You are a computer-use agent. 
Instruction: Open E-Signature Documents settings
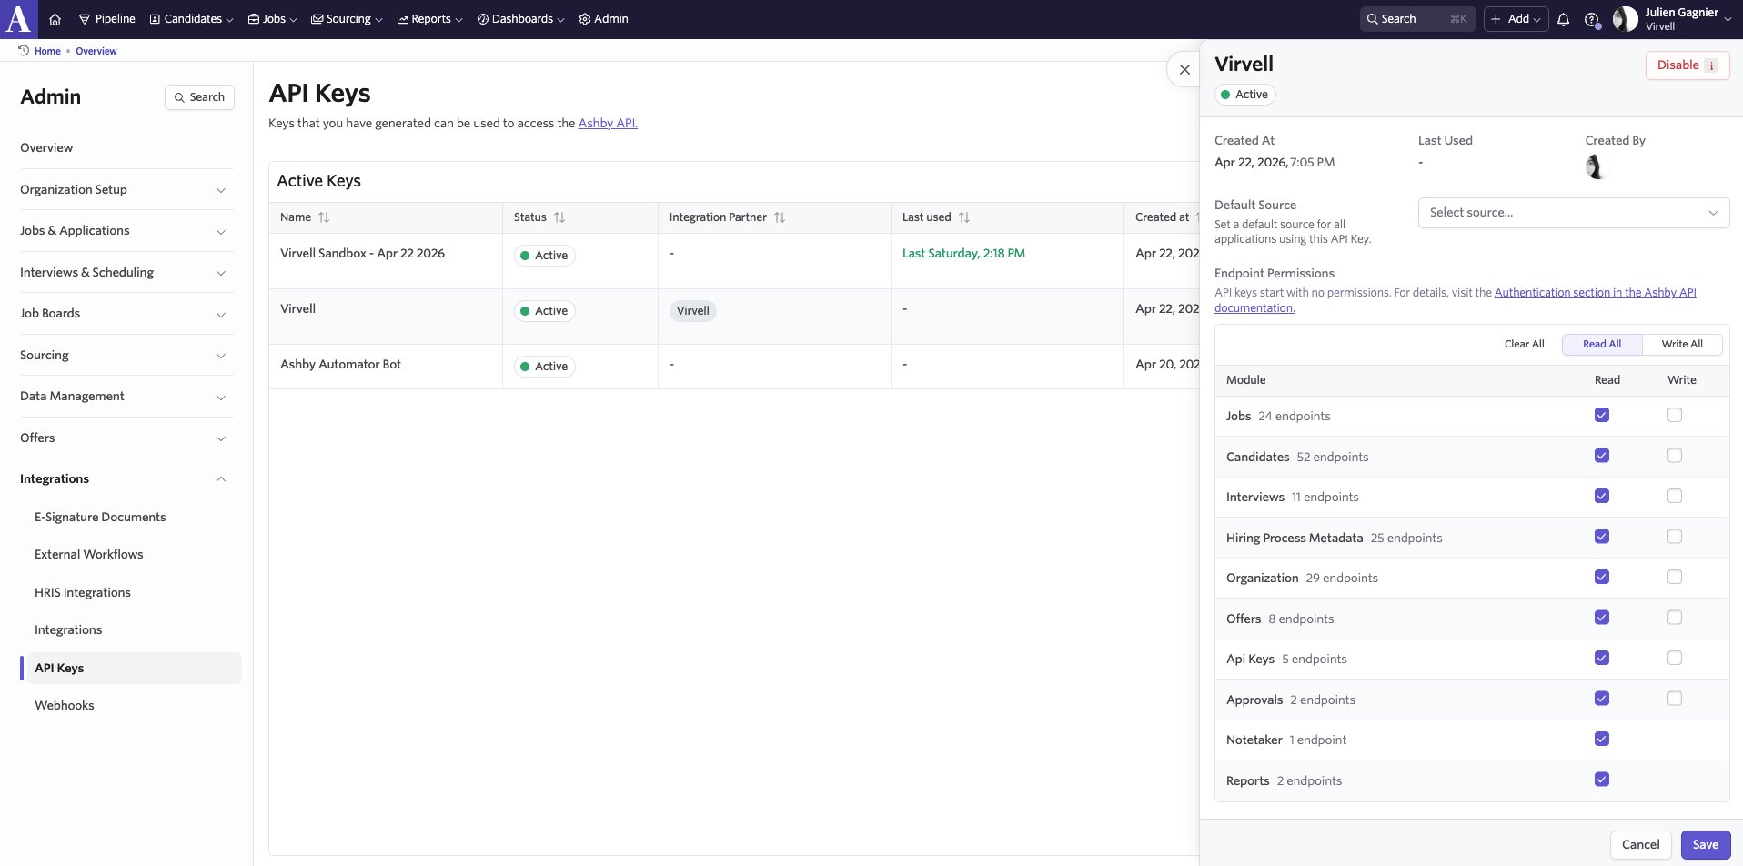coord(100,517)
